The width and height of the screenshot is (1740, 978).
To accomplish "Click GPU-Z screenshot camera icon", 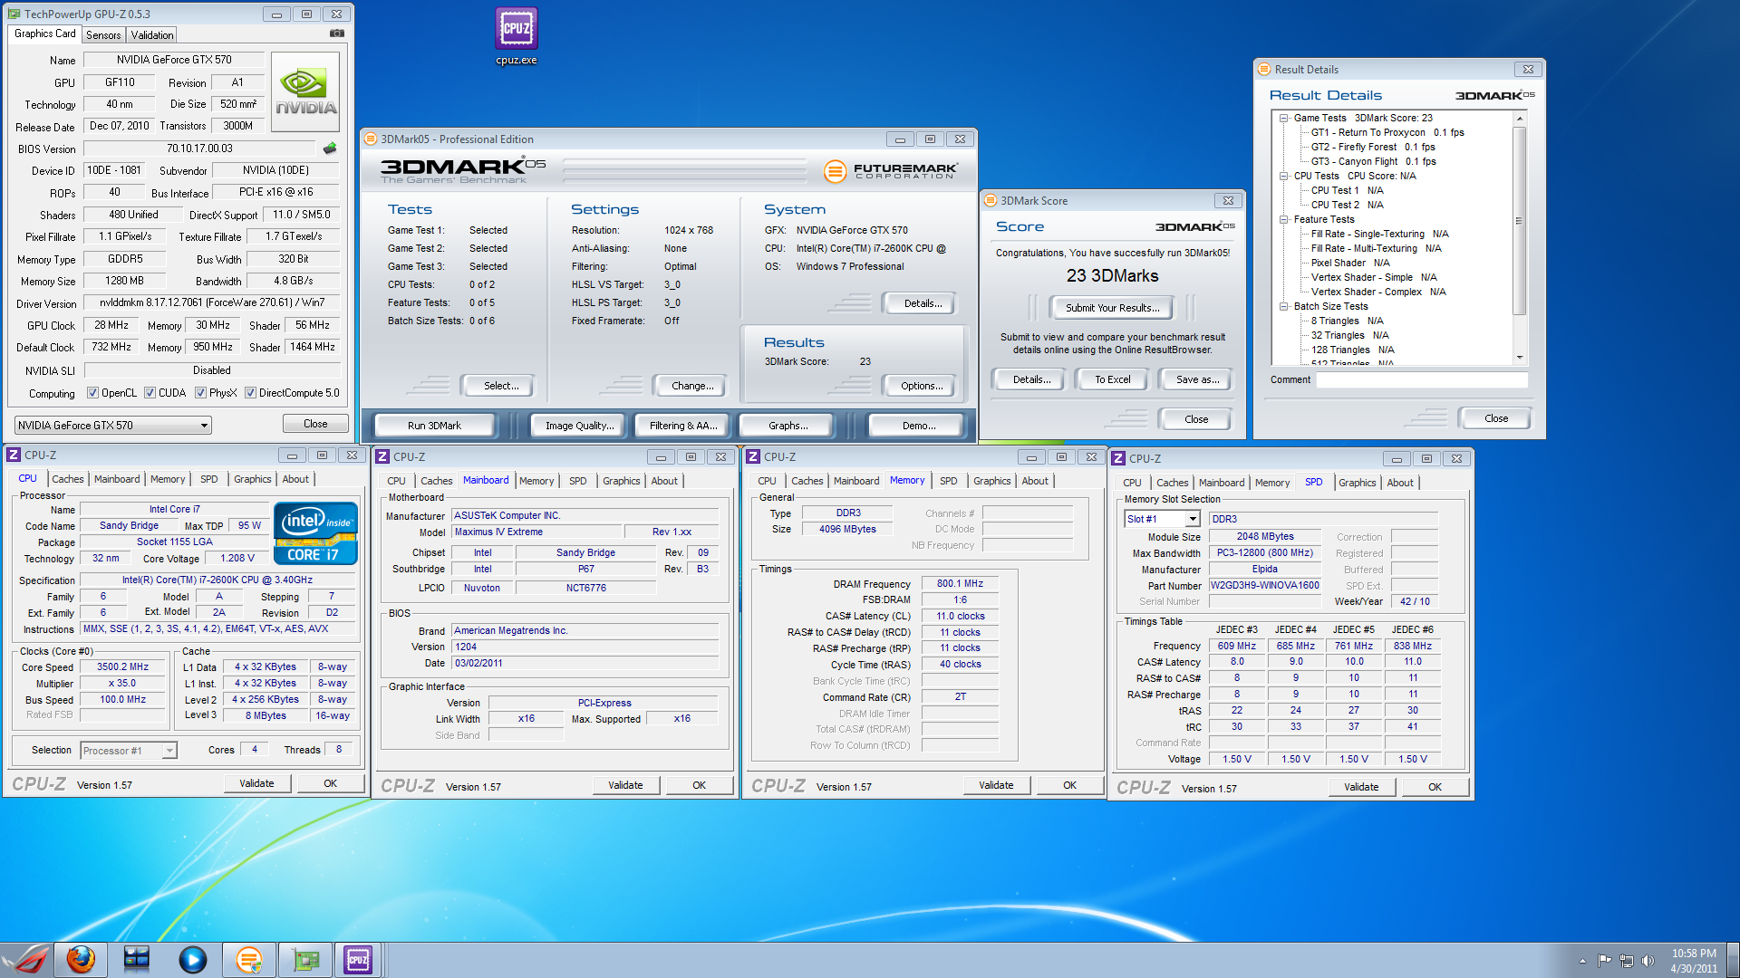I will 337,34.
